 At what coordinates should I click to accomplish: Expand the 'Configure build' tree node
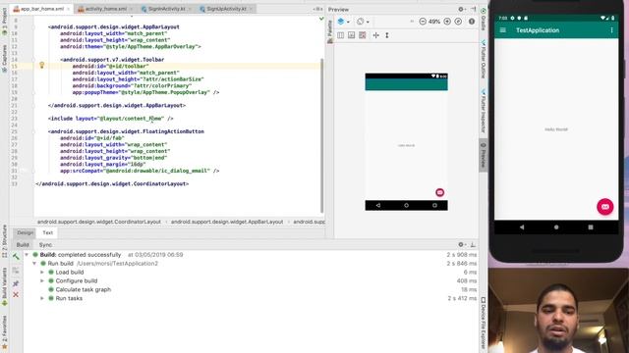pos(42,281)
